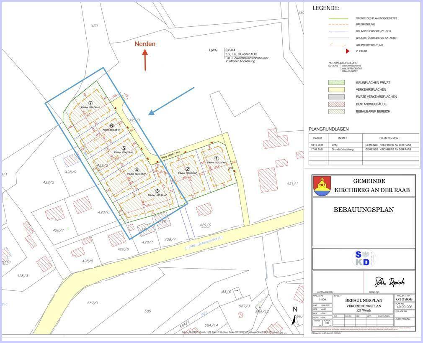Click parcel number '430'
Viewport: 423px width, 343px height.
tap(94, 26)
